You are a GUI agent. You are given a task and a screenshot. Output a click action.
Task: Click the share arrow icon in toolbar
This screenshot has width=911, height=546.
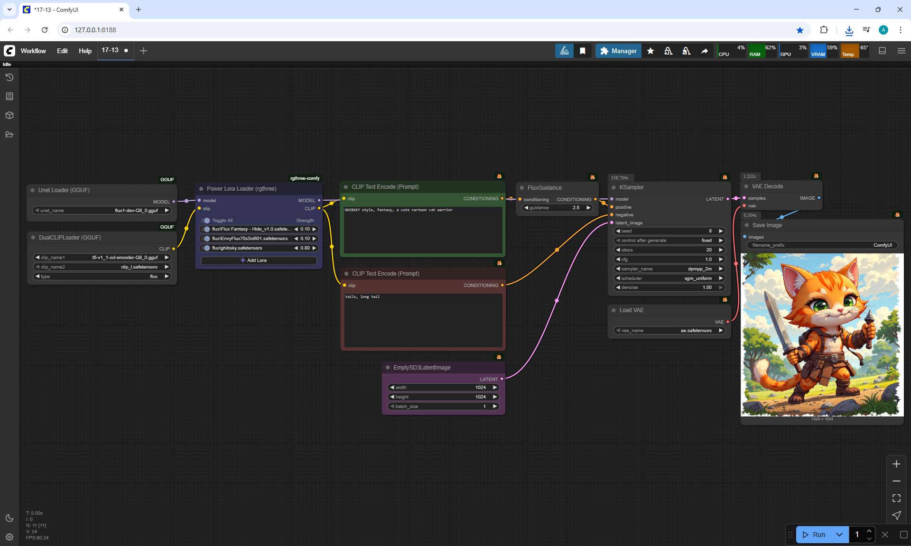(x=705, y=51)
